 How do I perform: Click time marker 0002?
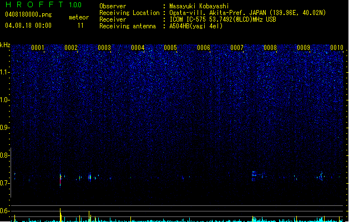(71, 48)
